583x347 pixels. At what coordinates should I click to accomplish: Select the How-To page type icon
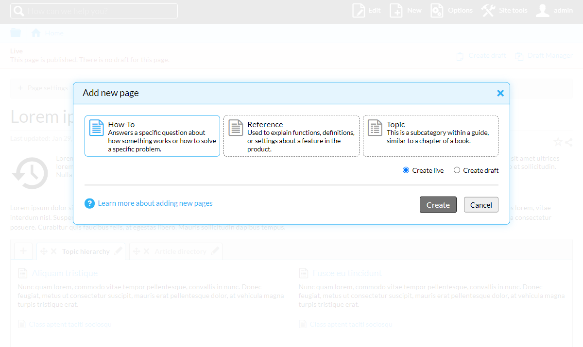pyautogui.click(x=97, y=128)
